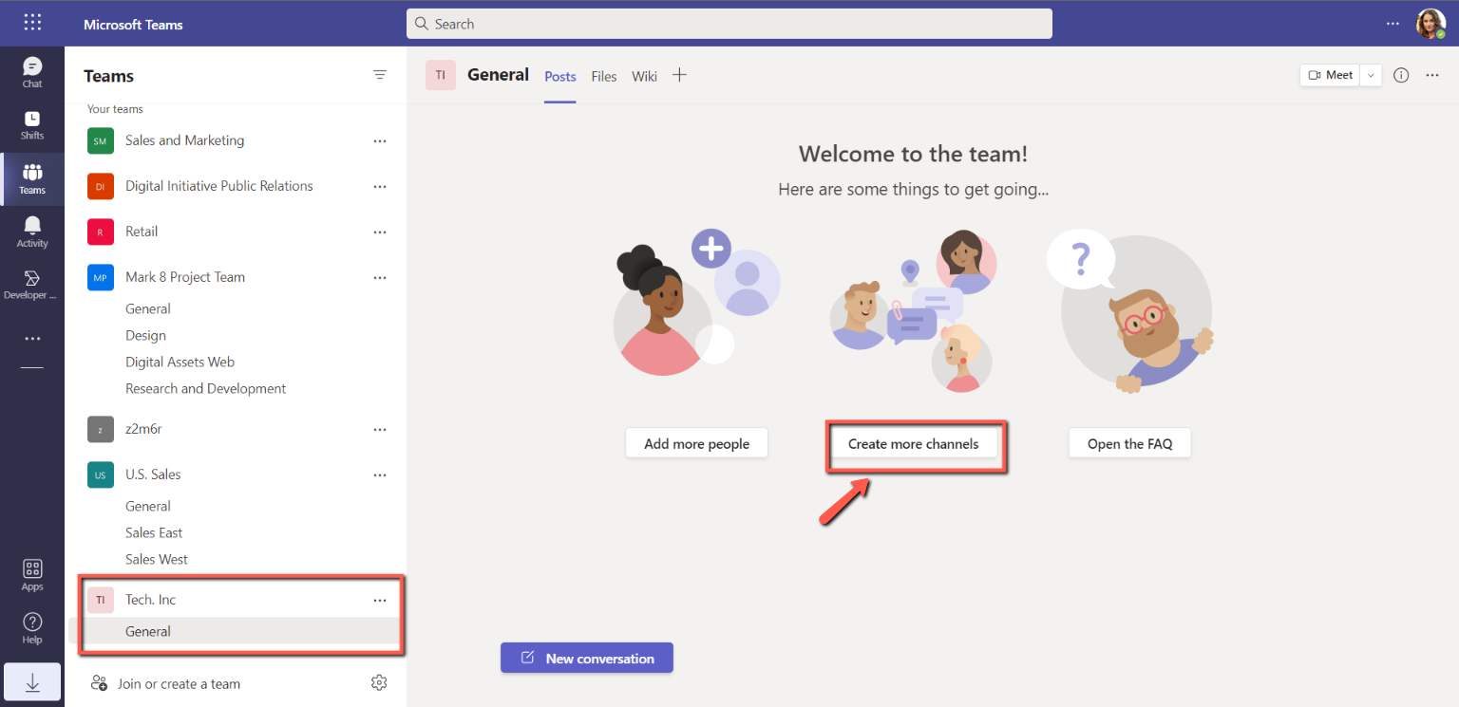
Task: Open more channel options ellipsis in header
Action: [1432, 75]
